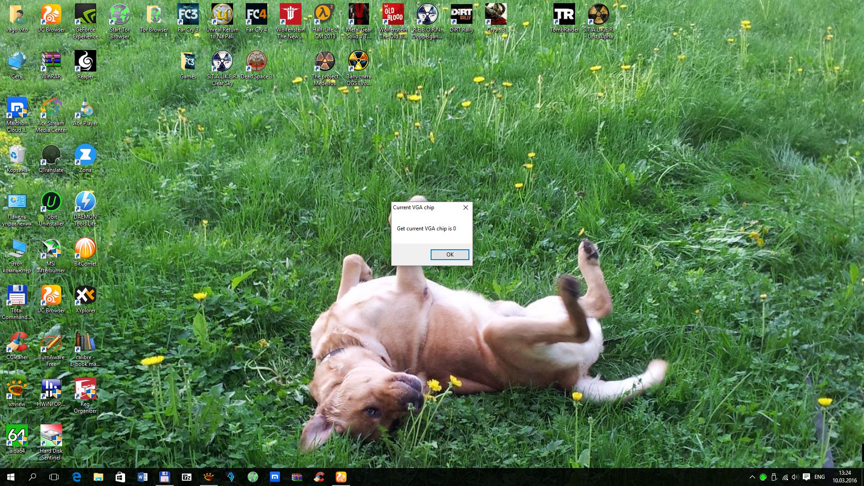Viewport: 864px width, 486px height.
Task: Close the Current VGA chip dialog
Action: 466,207
